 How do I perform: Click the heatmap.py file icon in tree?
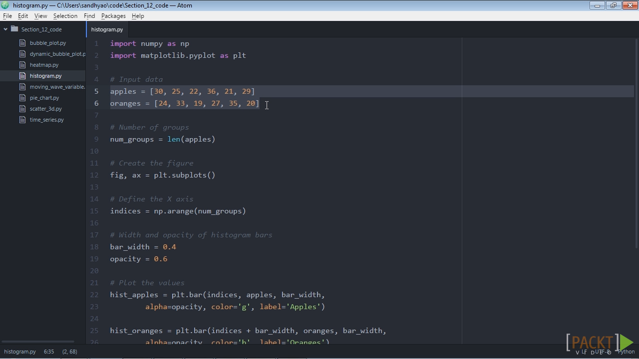click(22, 65)
